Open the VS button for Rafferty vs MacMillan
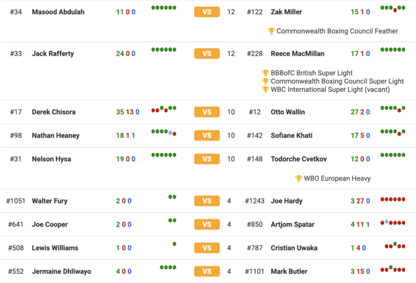Viewport: 416px width, 283px height. (x=207, y=54)
